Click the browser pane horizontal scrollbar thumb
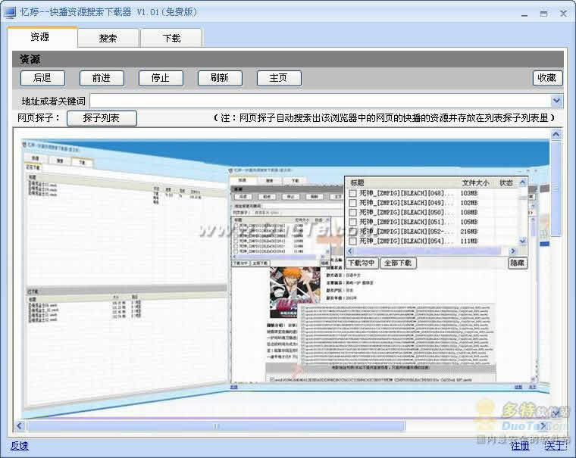The height and width of the screenshot is (458, 576). (216, 426)
